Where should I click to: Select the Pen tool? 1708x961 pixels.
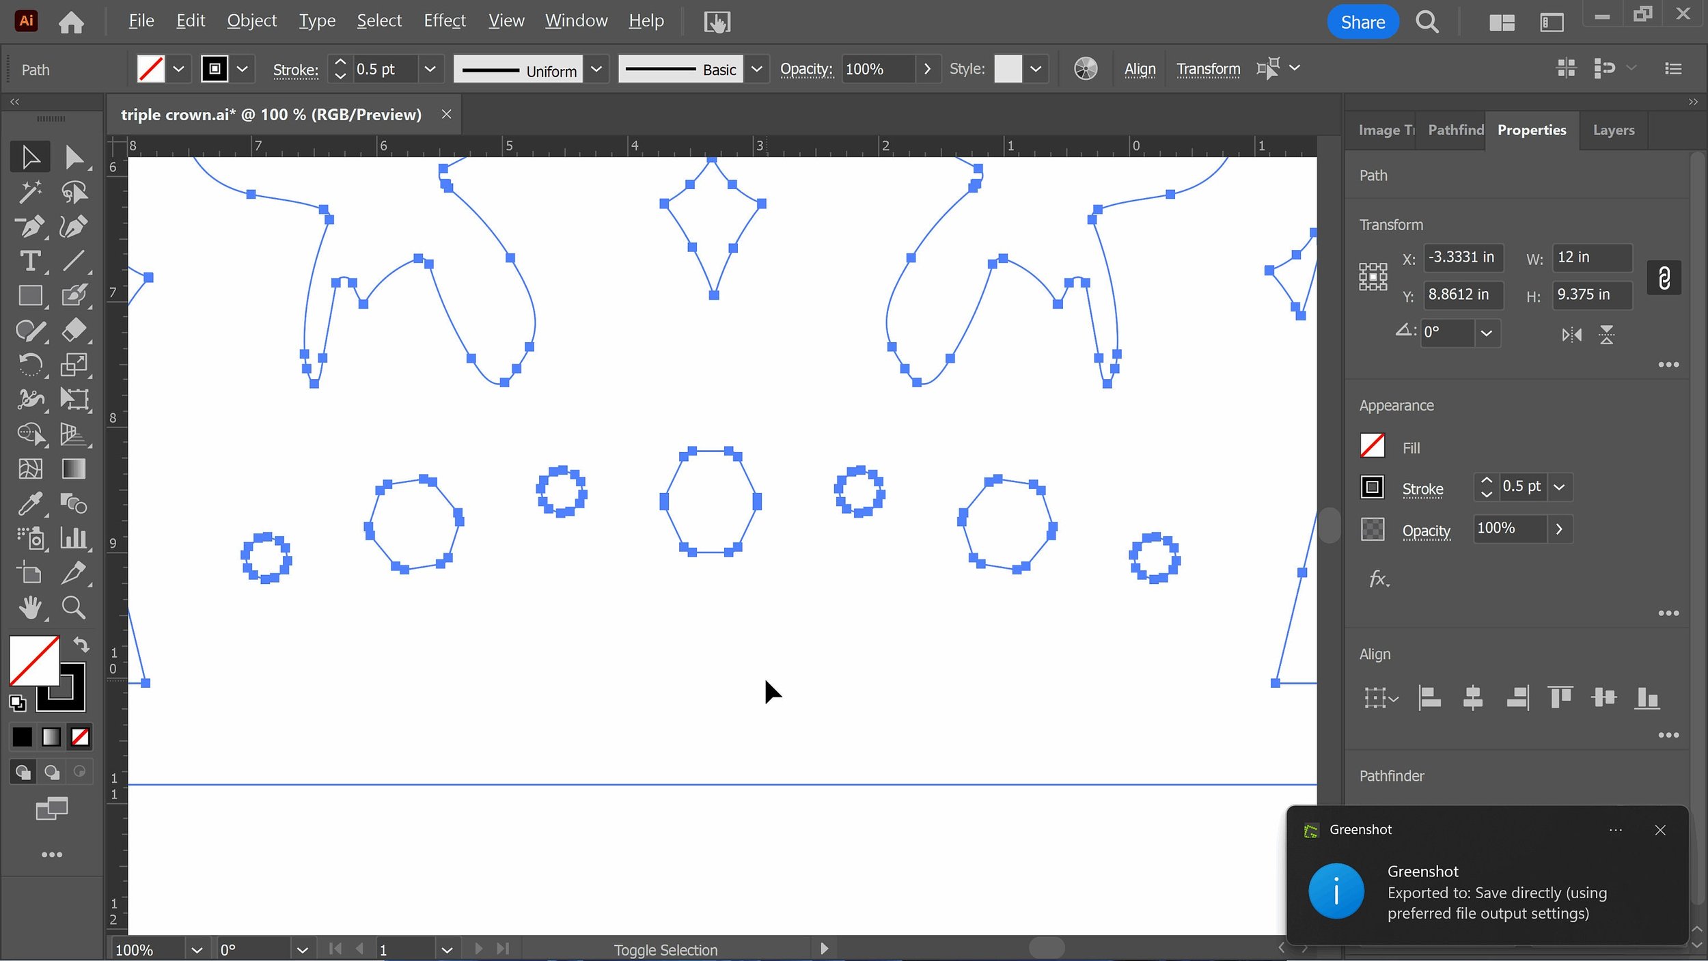point(30,226)
